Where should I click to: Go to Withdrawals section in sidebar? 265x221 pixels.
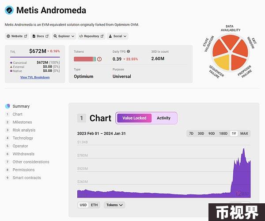click(x=23, y=154)
